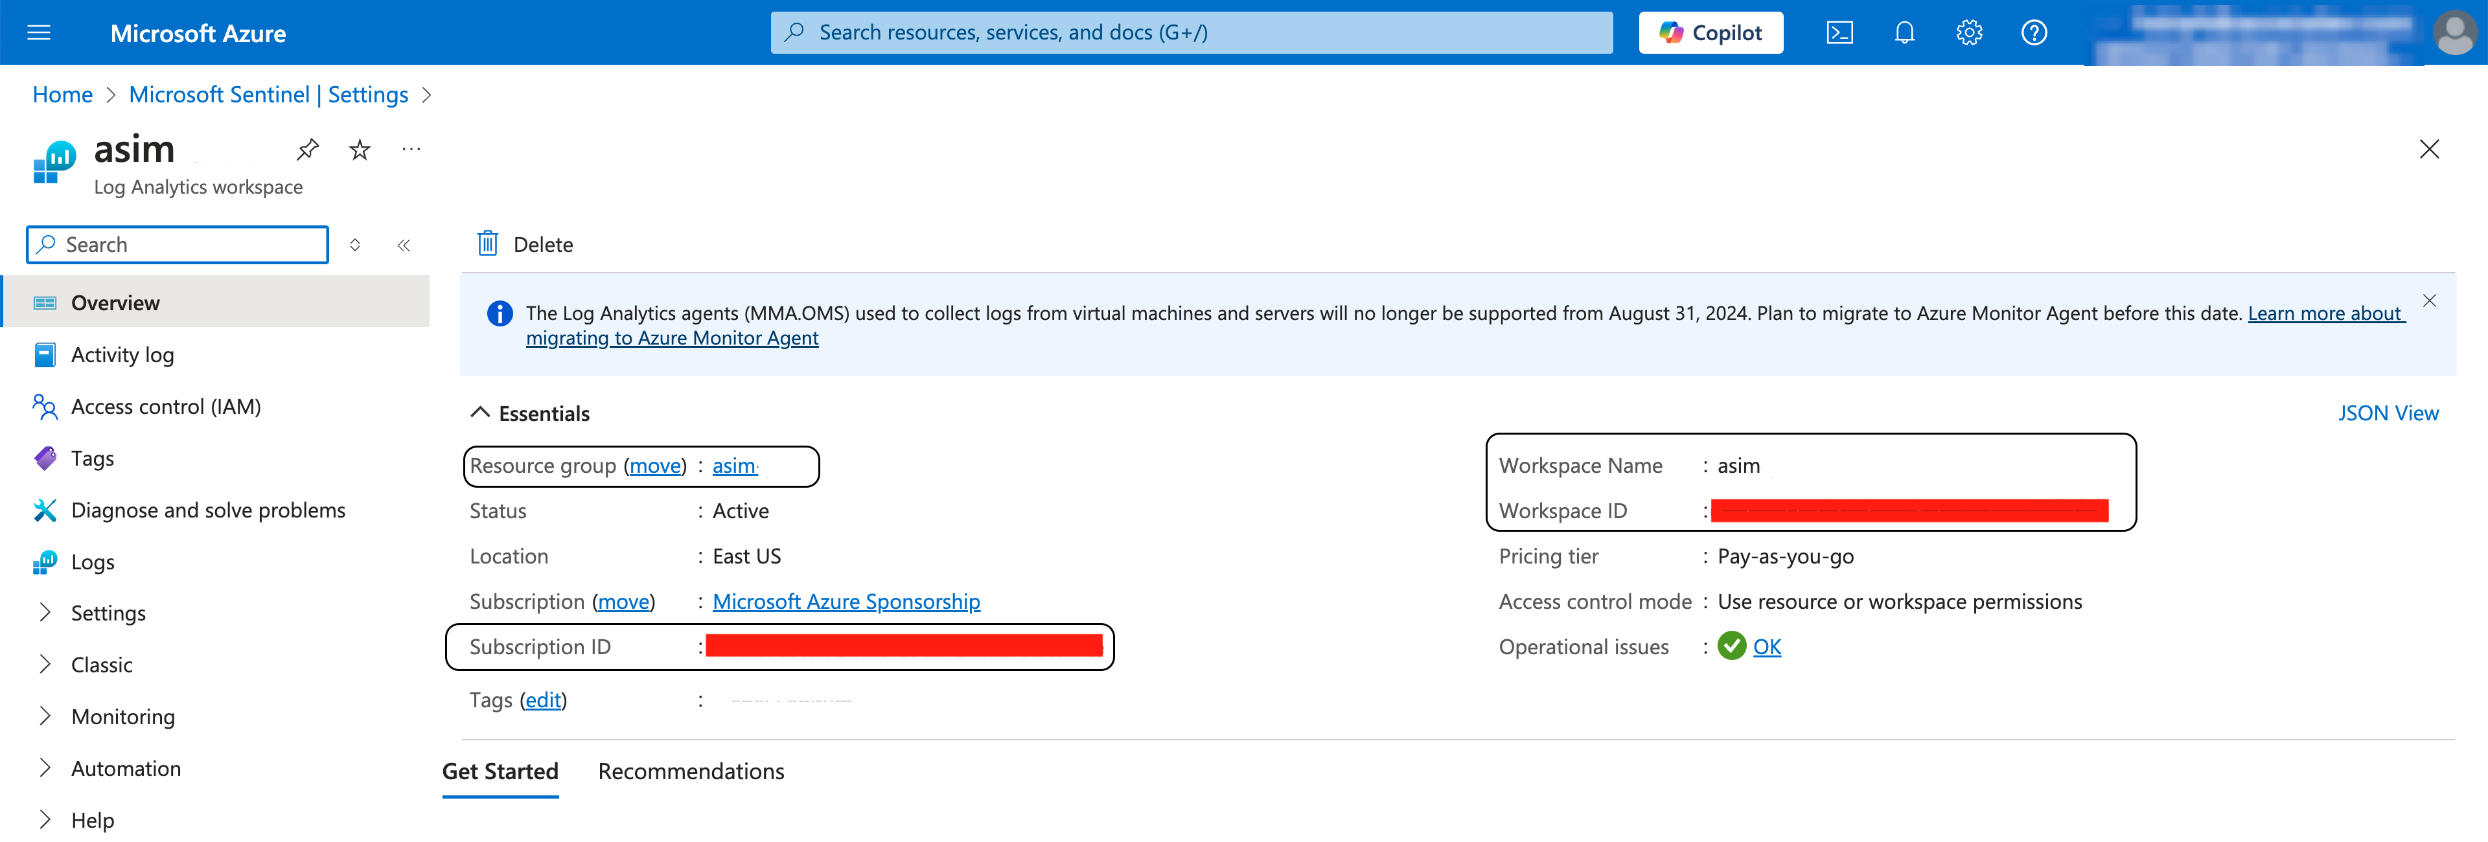
Task: Open Cloud Shell terminal icon
Action: 1839,33
